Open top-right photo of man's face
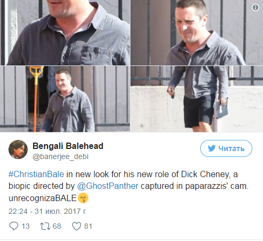 point(197,32)
